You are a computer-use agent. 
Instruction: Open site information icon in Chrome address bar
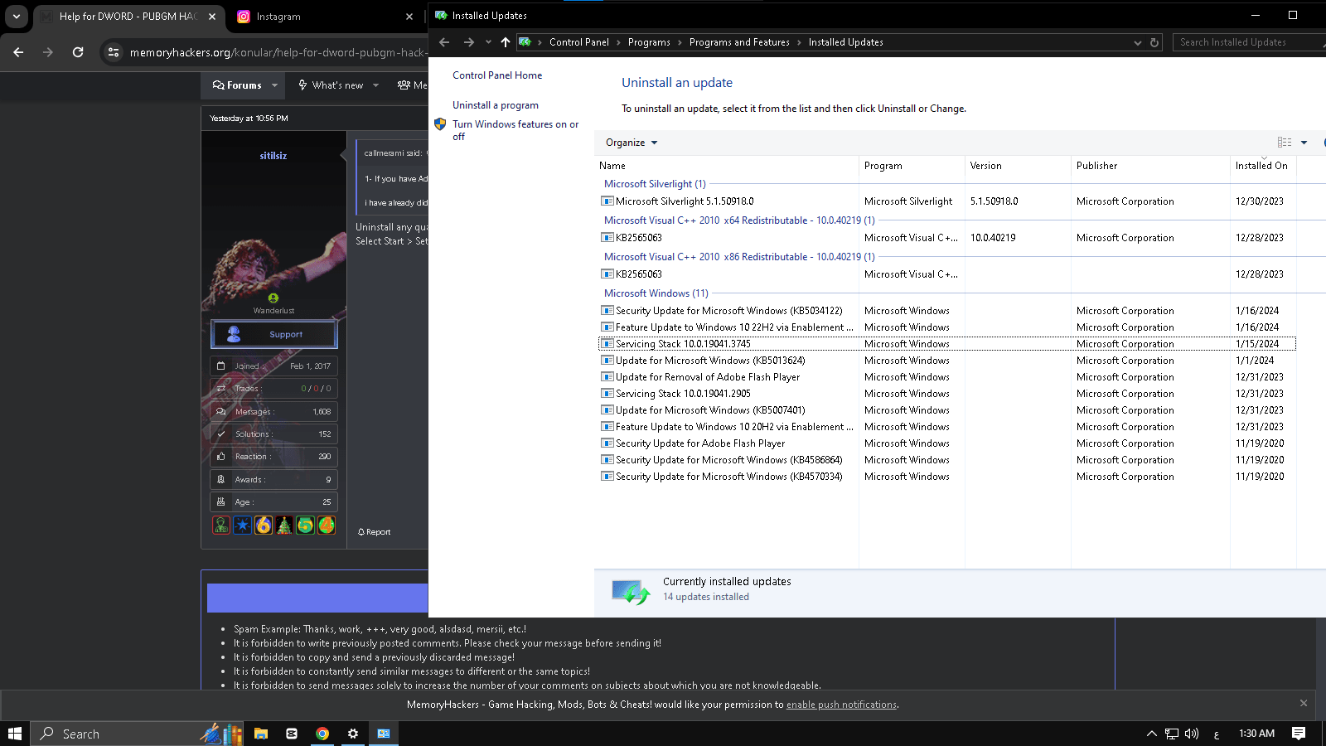tap(114, 52)
